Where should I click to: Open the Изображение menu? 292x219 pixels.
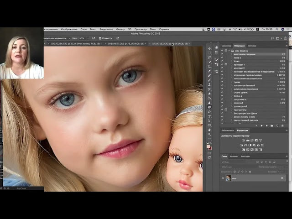click(x=69, y=29)
